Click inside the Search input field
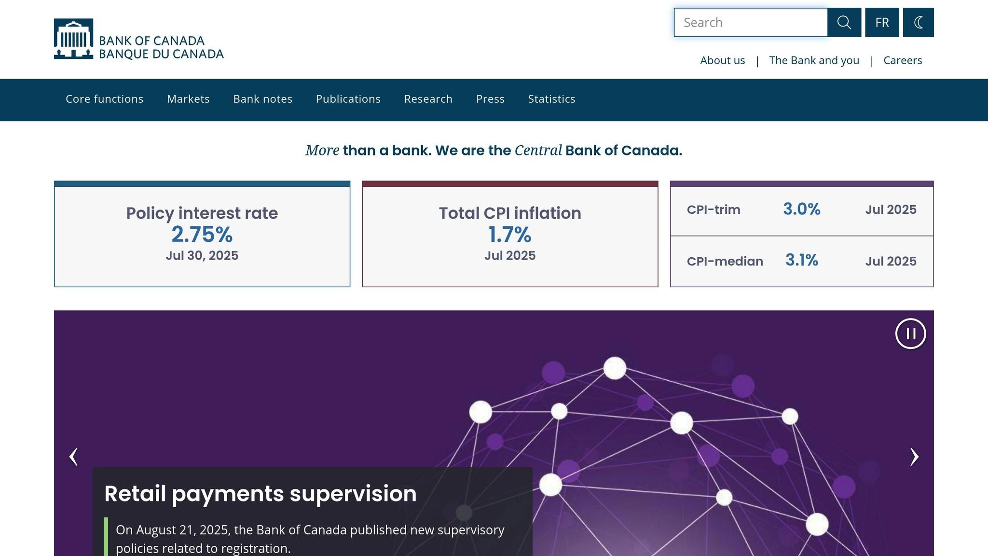This screenshot has width=988, height=556. pos(750,22)
